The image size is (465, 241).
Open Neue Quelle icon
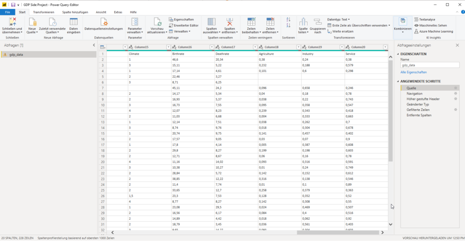click(x=32, y=22)
